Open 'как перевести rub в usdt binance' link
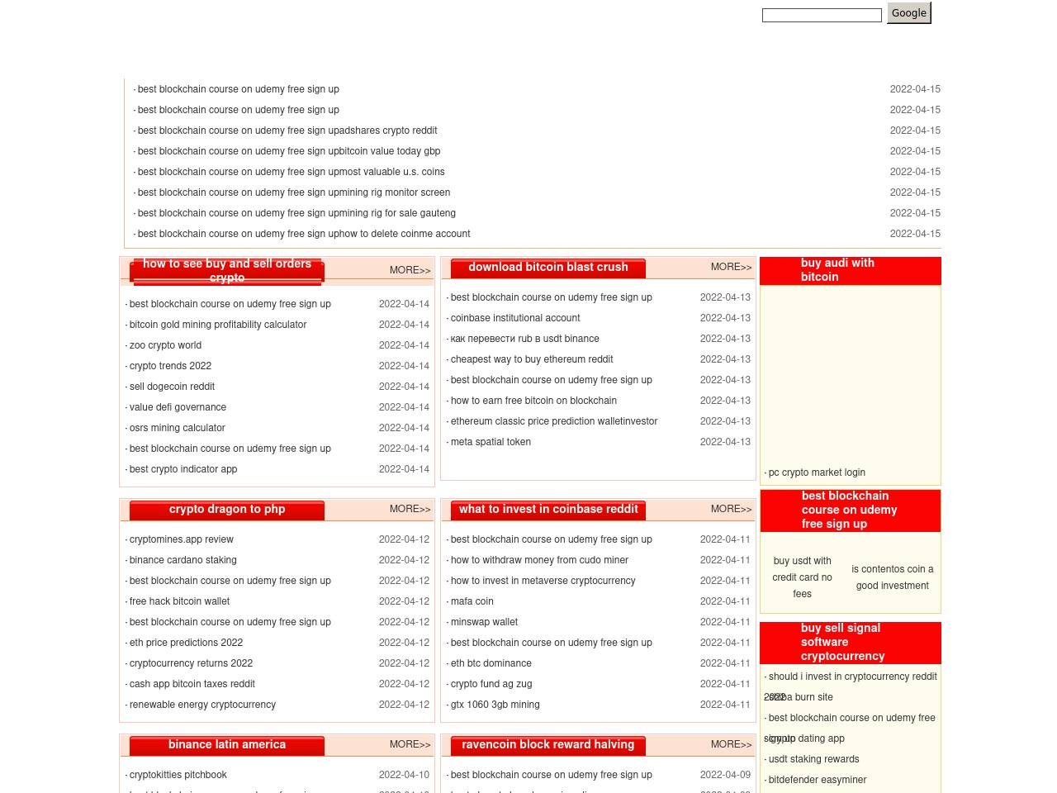The height and width of the screenshot is (793, 1057). pyautogui.click(x=525, y=339)
